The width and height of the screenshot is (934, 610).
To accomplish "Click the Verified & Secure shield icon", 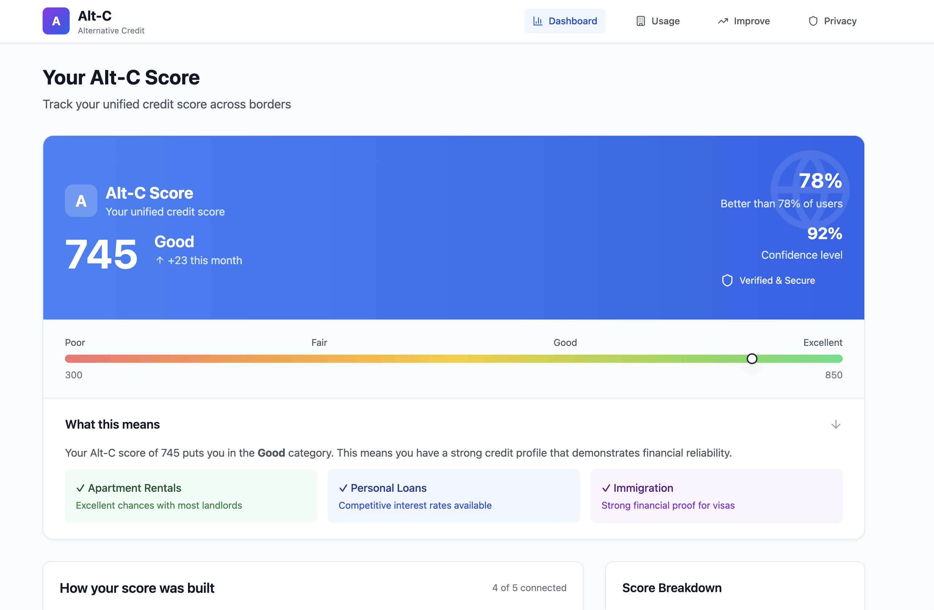I will pyautogui.click(x=727, y=280).
